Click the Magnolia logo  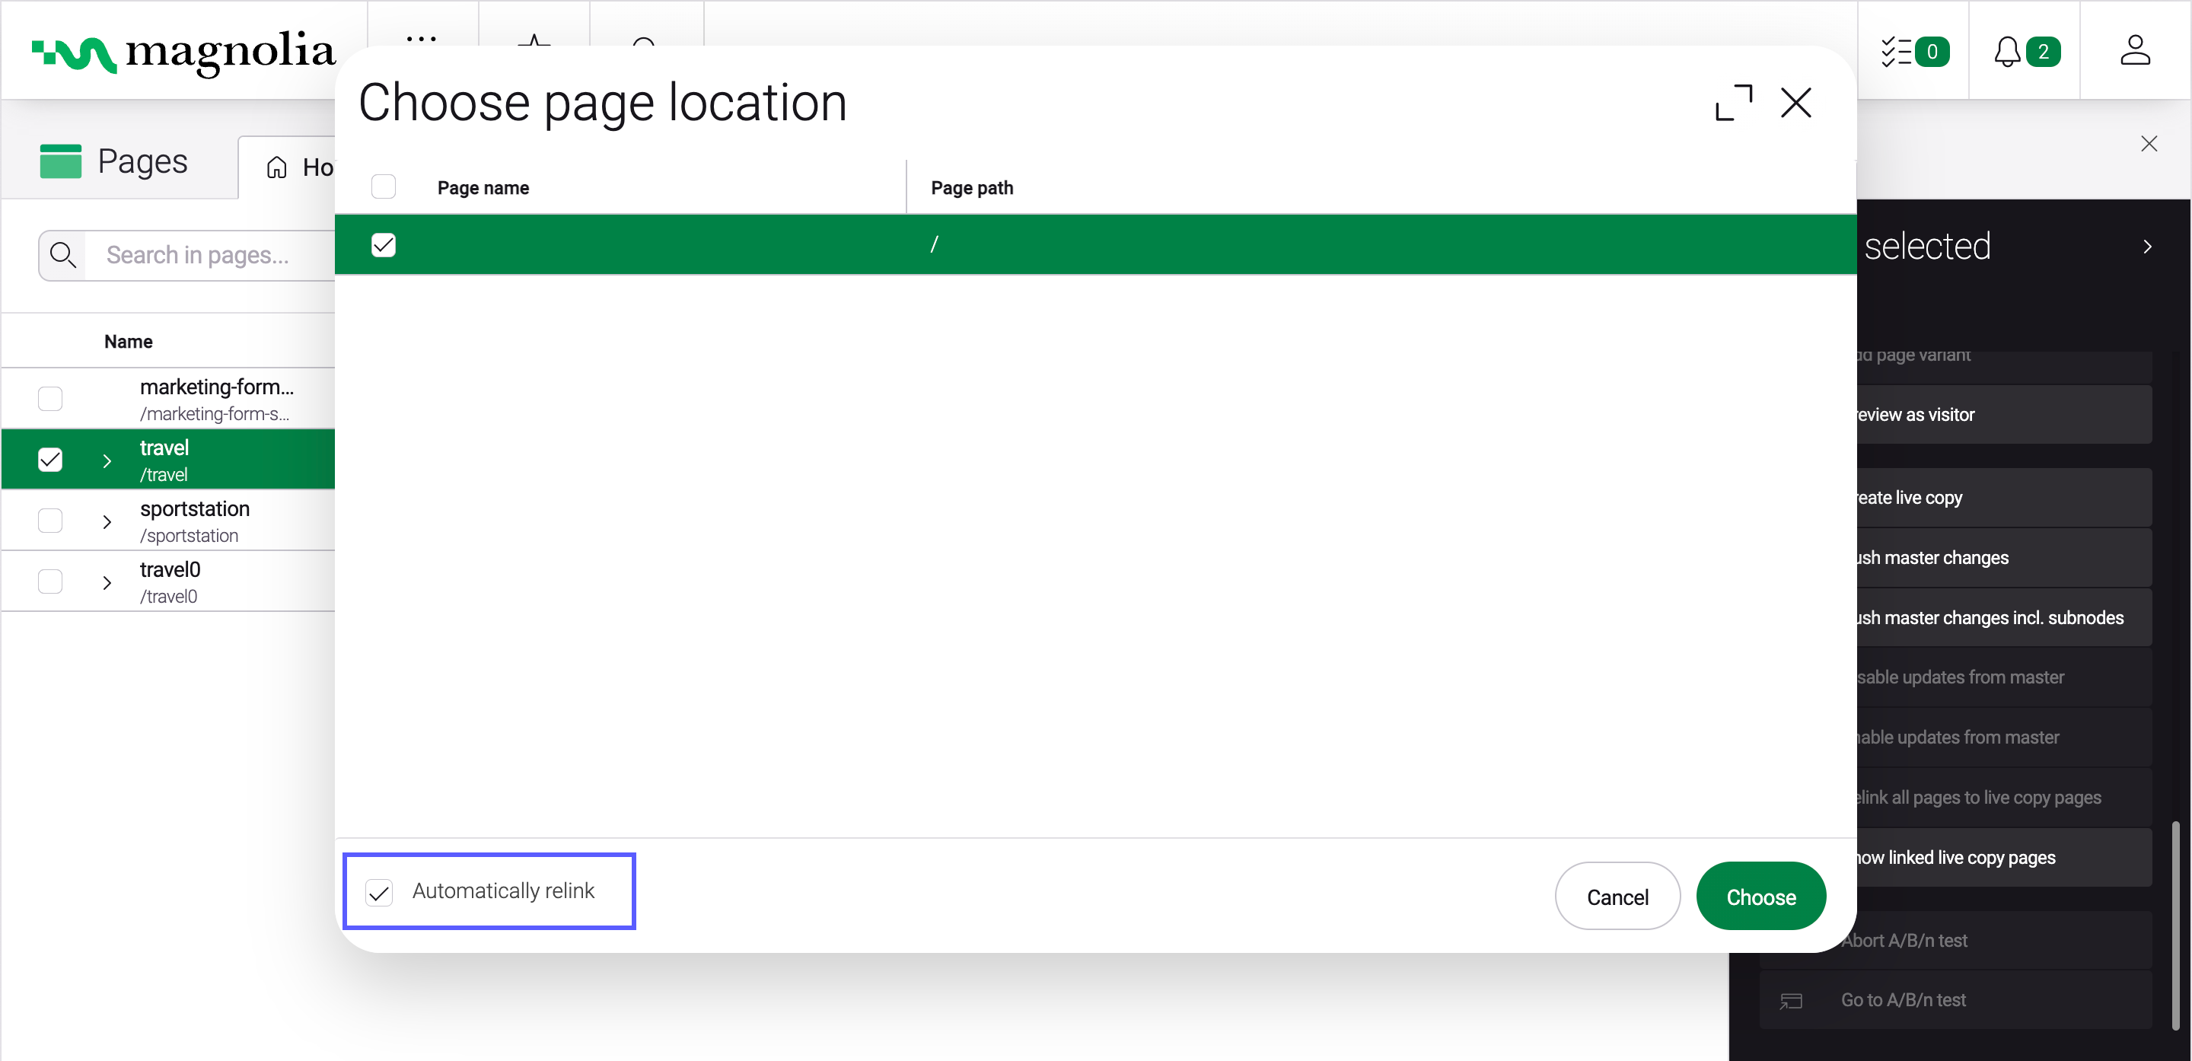[183, 53]
